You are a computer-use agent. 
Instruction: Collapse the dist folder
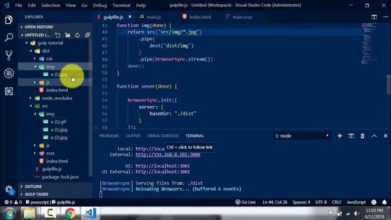pyautogui.click(x=46, y=51)
